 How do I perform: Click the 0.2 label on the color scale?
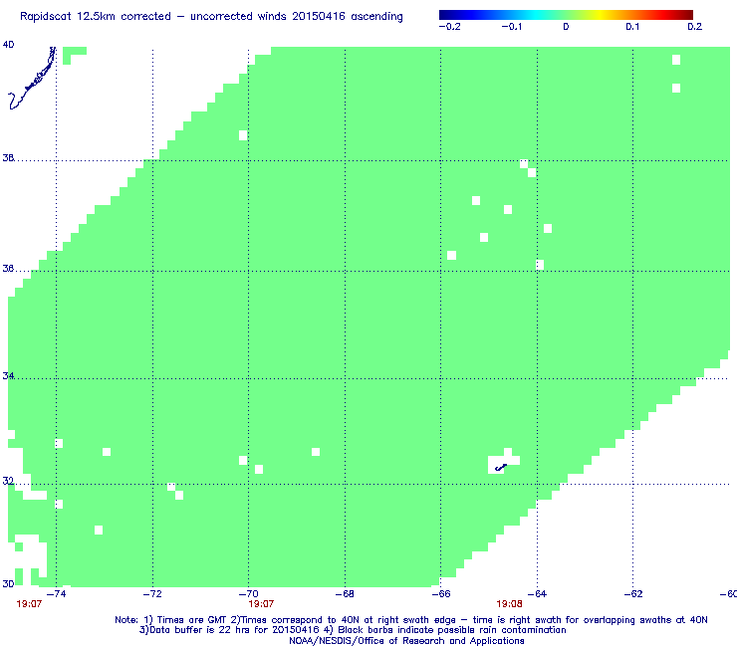pos(695,27)
